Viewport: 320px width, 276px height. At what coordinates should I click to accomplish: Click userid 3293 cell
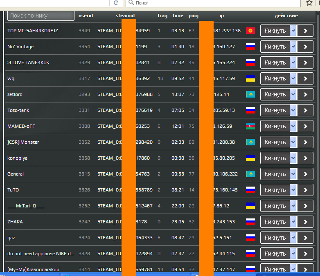click(x=84, y=94)
